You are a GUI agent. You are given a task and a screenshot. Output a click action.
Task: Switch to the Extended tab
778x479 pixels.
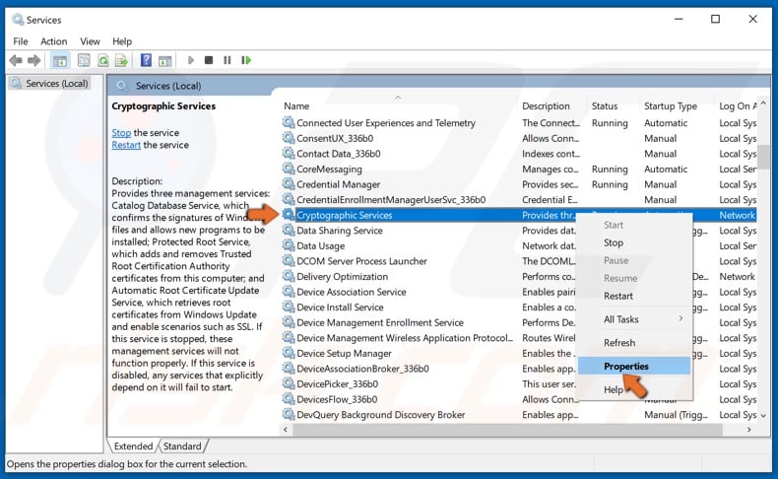click(133, 446)
